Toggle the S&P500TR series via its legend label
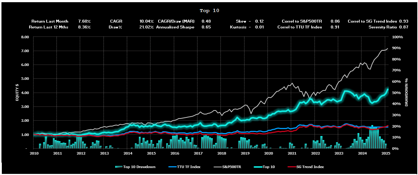The height and width of the screenshot is (175, 418). tap(231, 167)
